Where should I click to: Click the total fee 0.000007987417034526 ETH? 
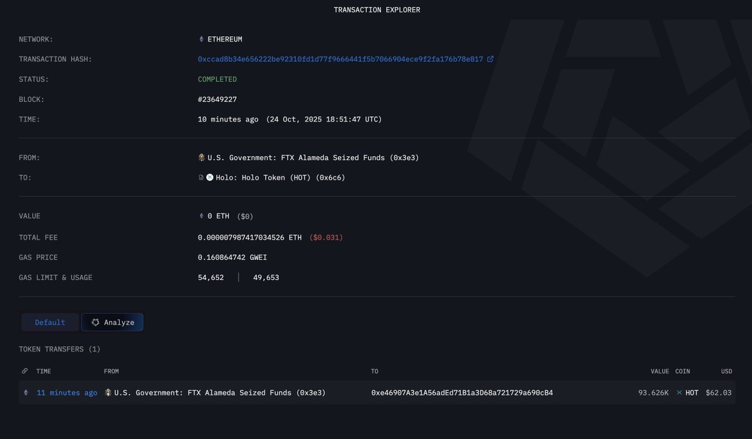pyautogui.click(x=250, y=238)
